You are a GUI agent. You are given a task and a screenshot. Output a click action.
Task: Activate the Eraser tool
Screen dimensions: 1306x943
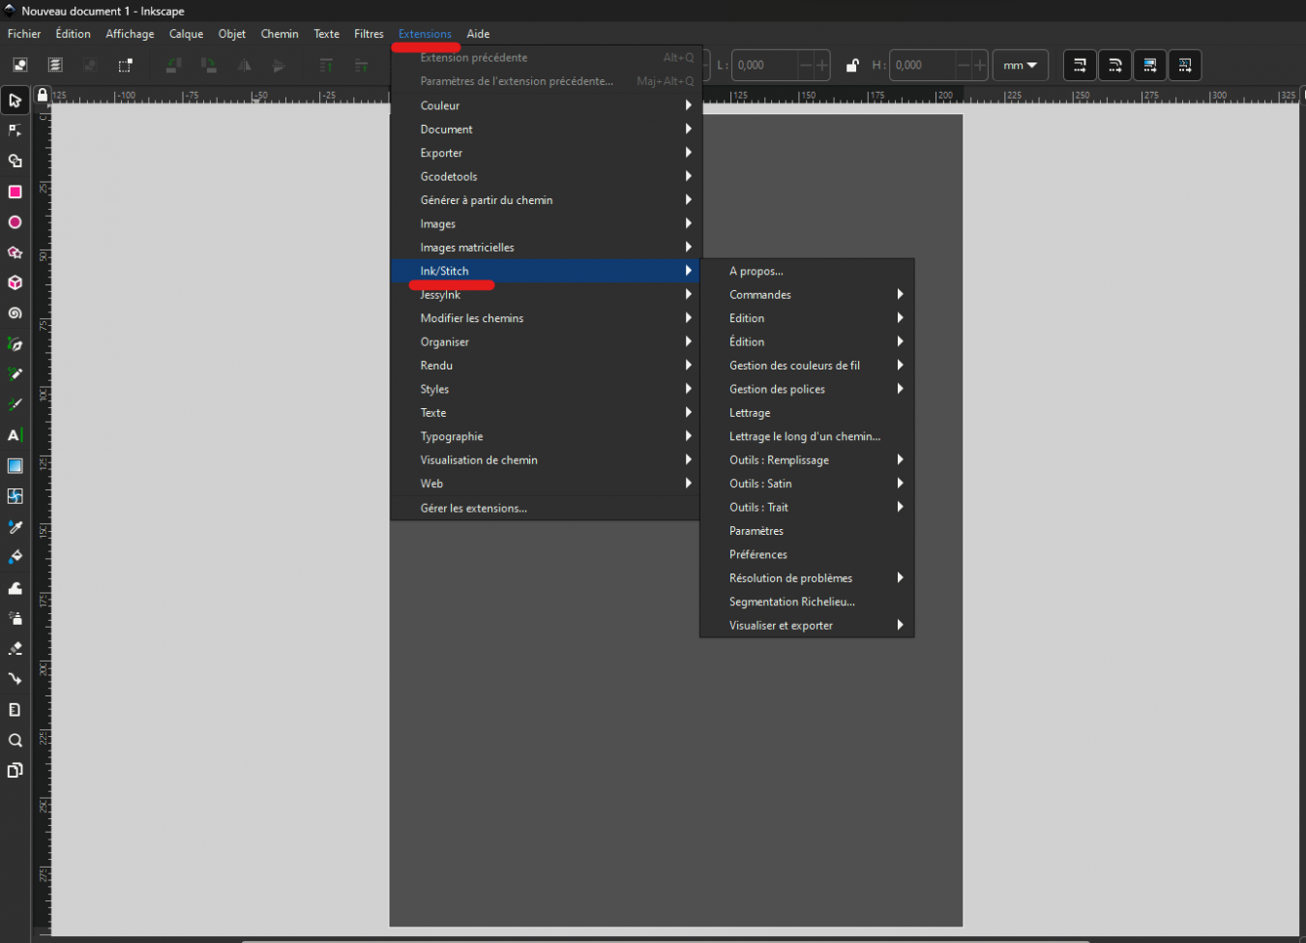point(15,648)
